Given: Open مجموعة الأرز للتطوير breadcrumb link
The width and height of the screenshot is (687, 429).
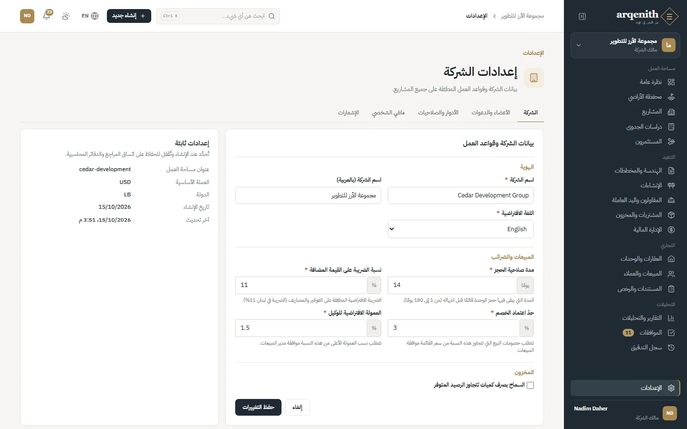Looking at the screenshot, I should coord(522,16).
